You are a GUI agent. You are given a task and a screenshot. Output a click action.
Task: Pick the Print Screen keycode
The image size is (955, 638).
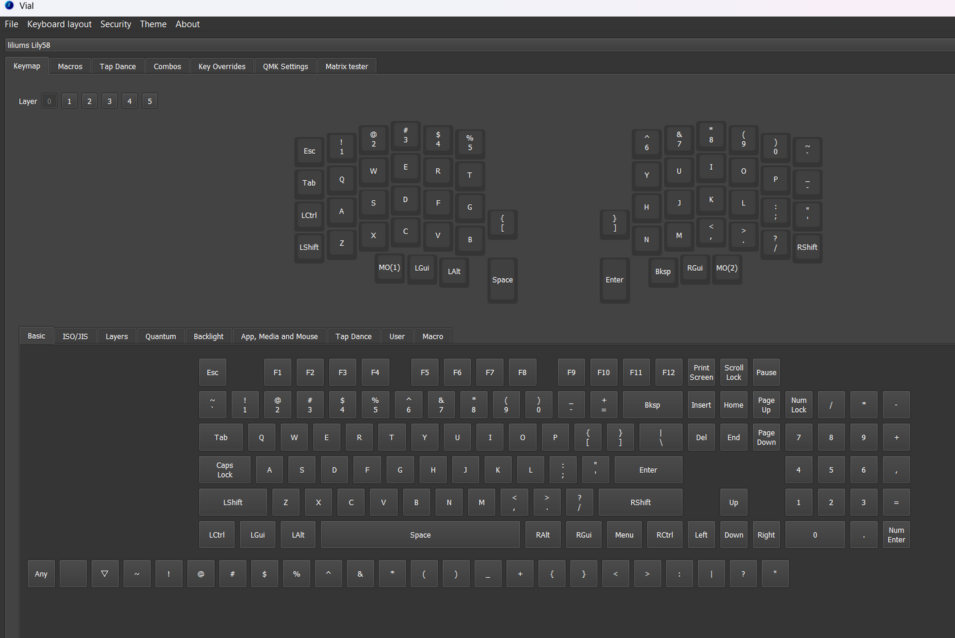click(701, 372)
